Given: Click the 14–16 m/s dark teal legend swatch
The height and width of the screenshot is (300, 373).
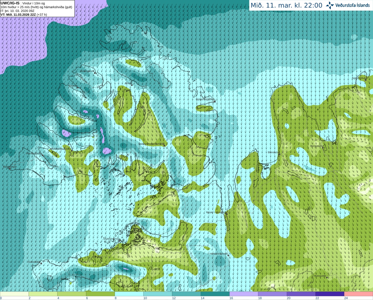Looking at the screenshot, I should (215, 294).
